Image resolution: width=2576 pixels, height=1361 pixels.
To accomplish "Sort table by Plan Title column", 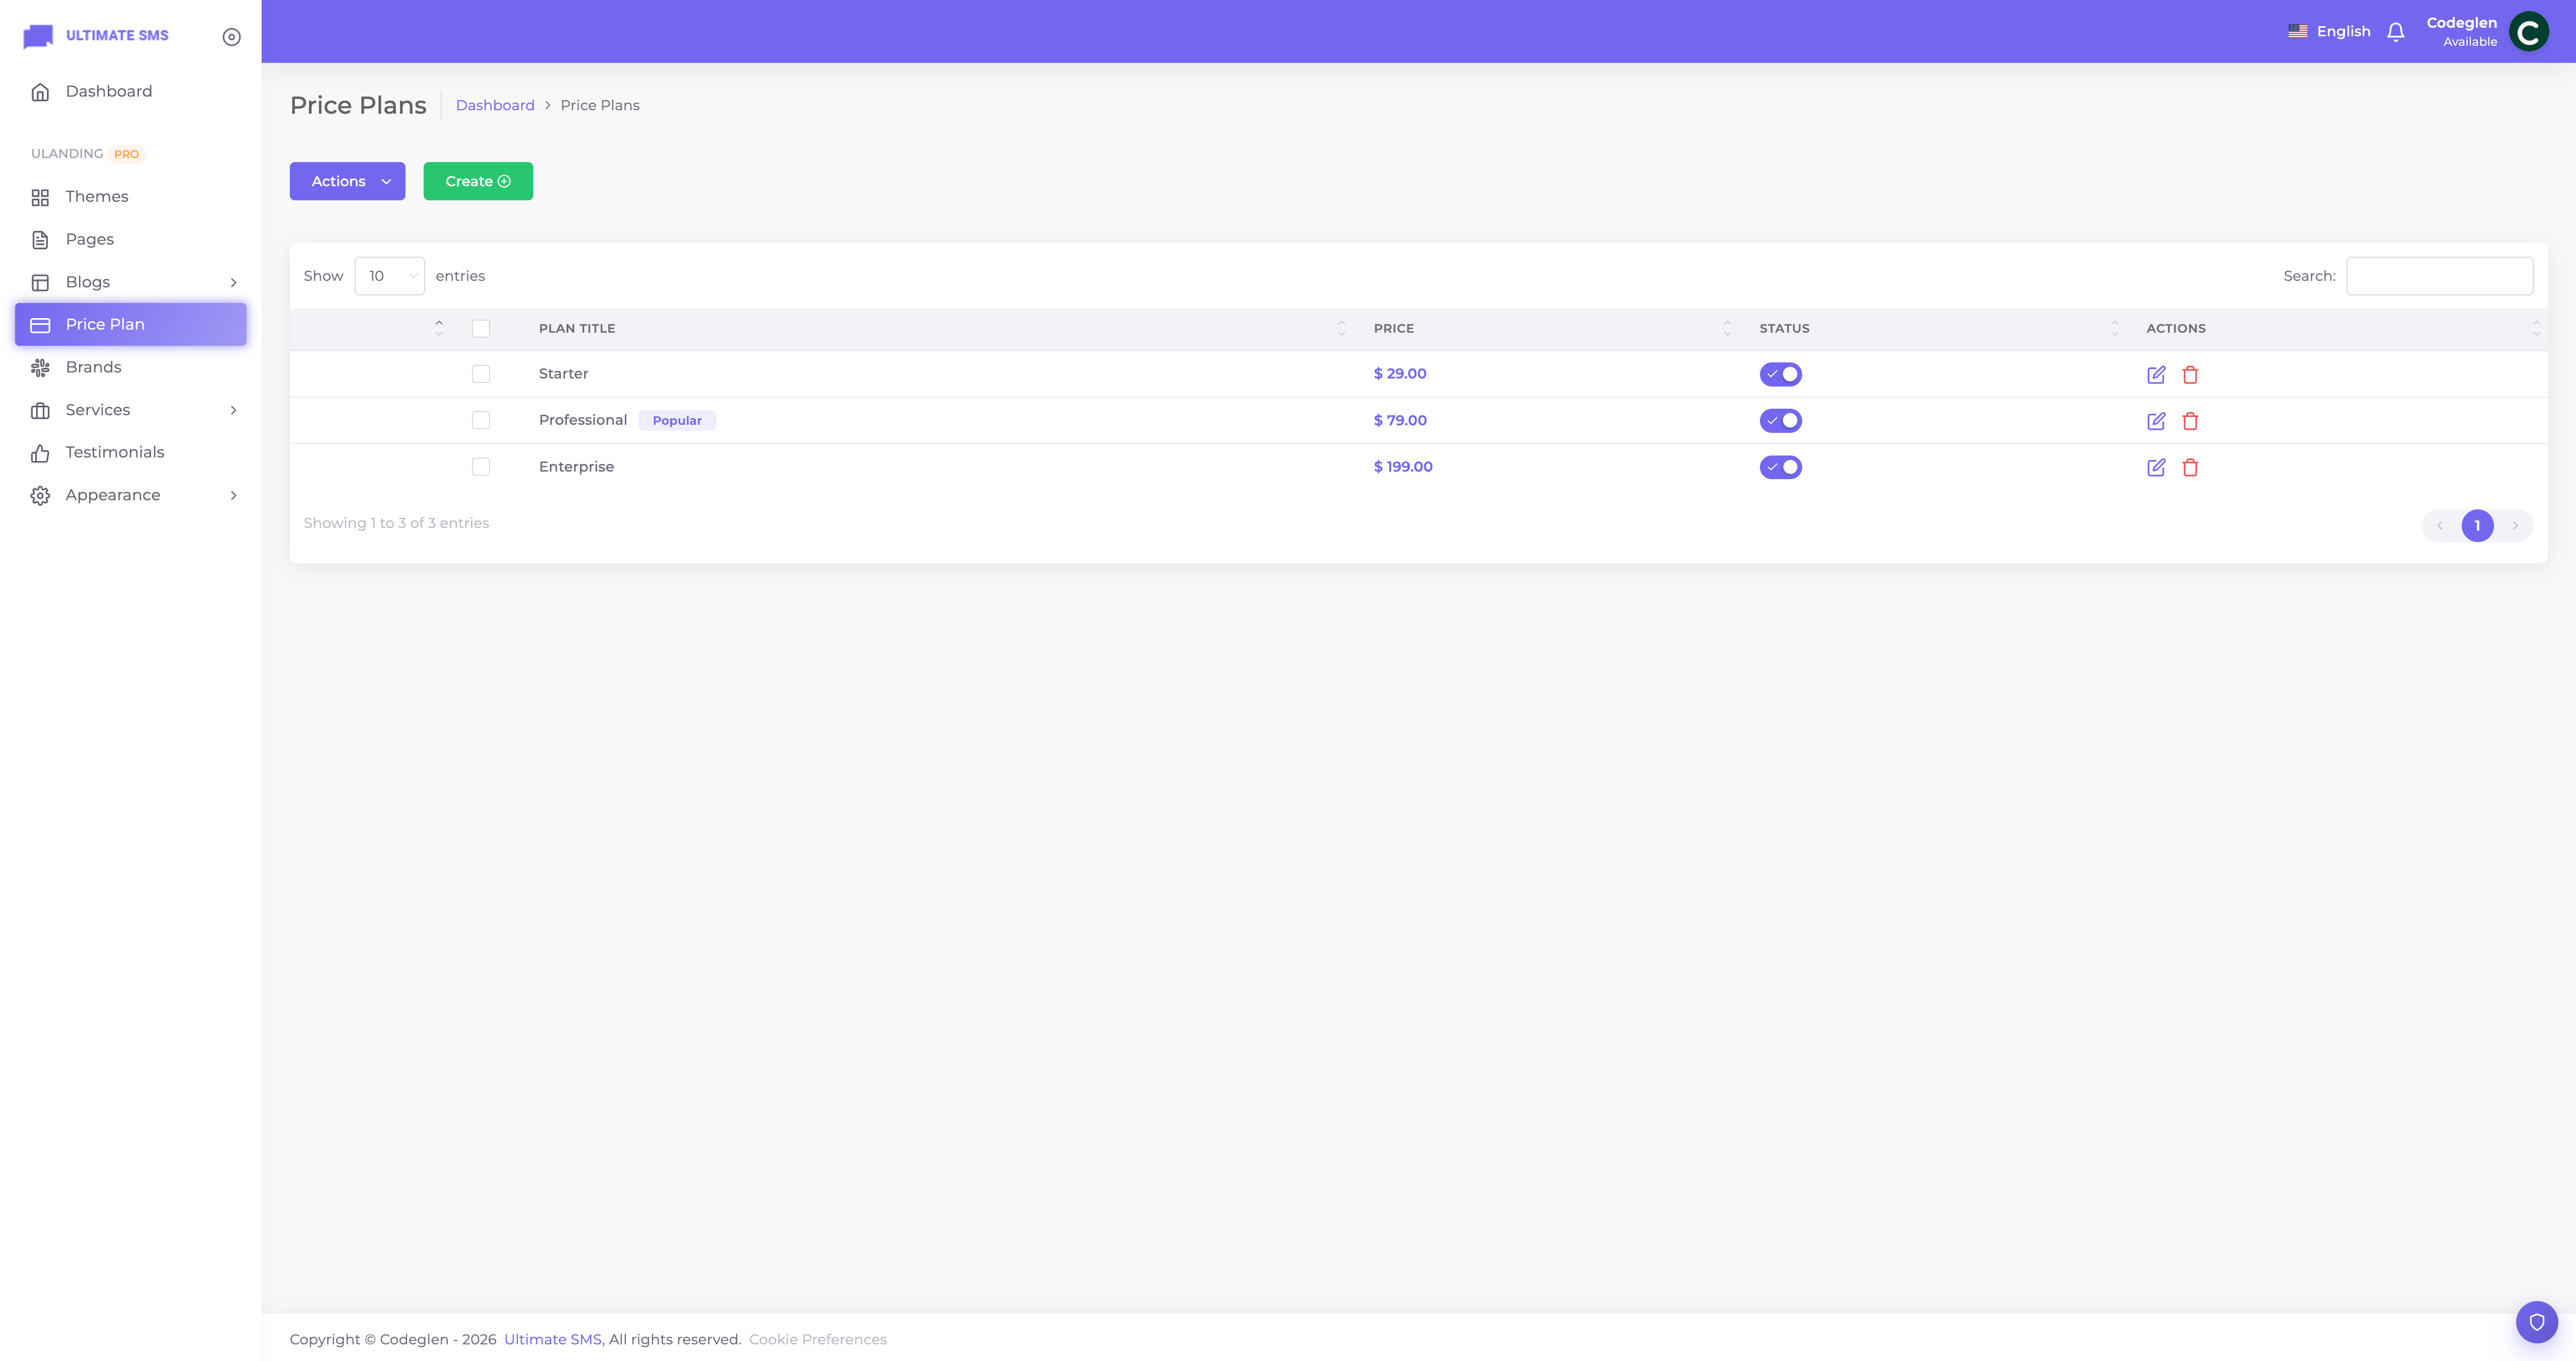I will tap(941, 328).
